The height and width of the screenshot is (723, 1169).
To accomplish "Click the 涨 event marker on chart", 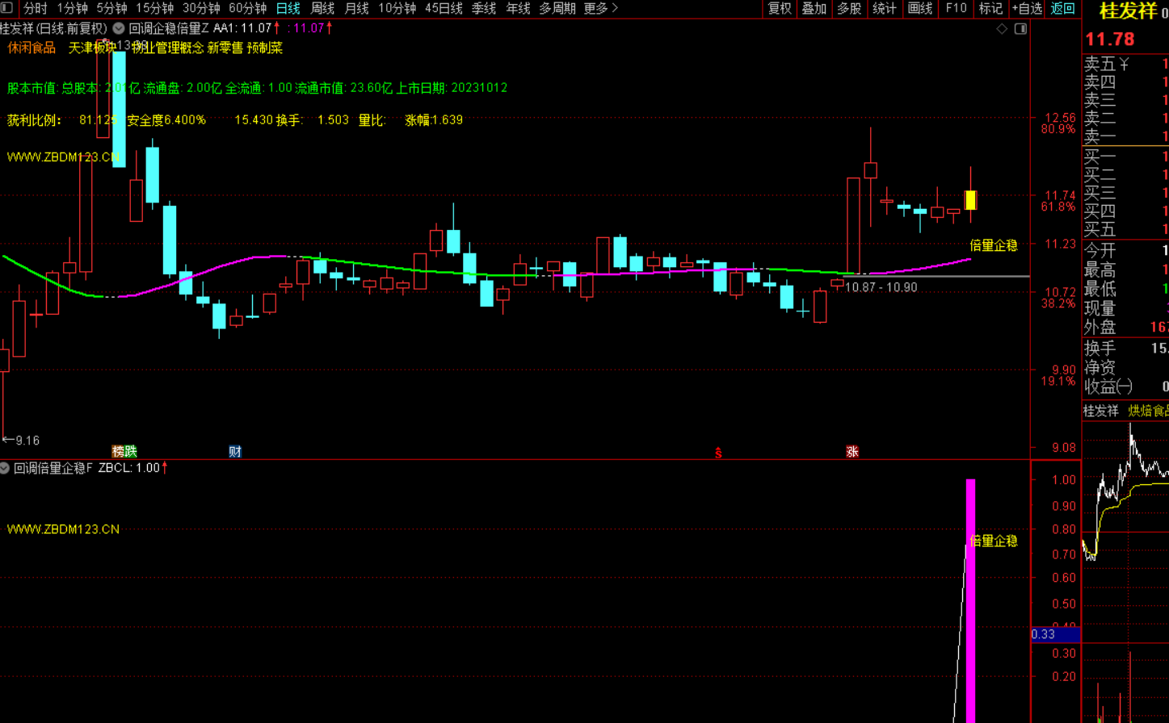I will pyautogui.click(x=852, y=451).
